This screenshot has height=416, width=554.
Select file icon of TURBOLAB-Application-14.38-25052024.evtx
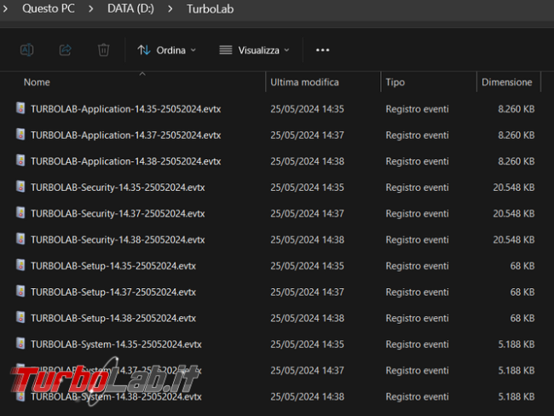(20, 160)
